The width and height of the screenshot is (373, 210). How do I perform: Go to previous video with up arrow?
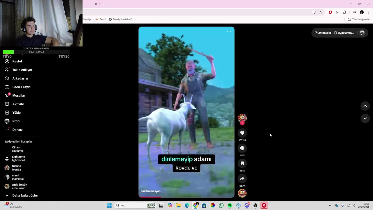365,106
